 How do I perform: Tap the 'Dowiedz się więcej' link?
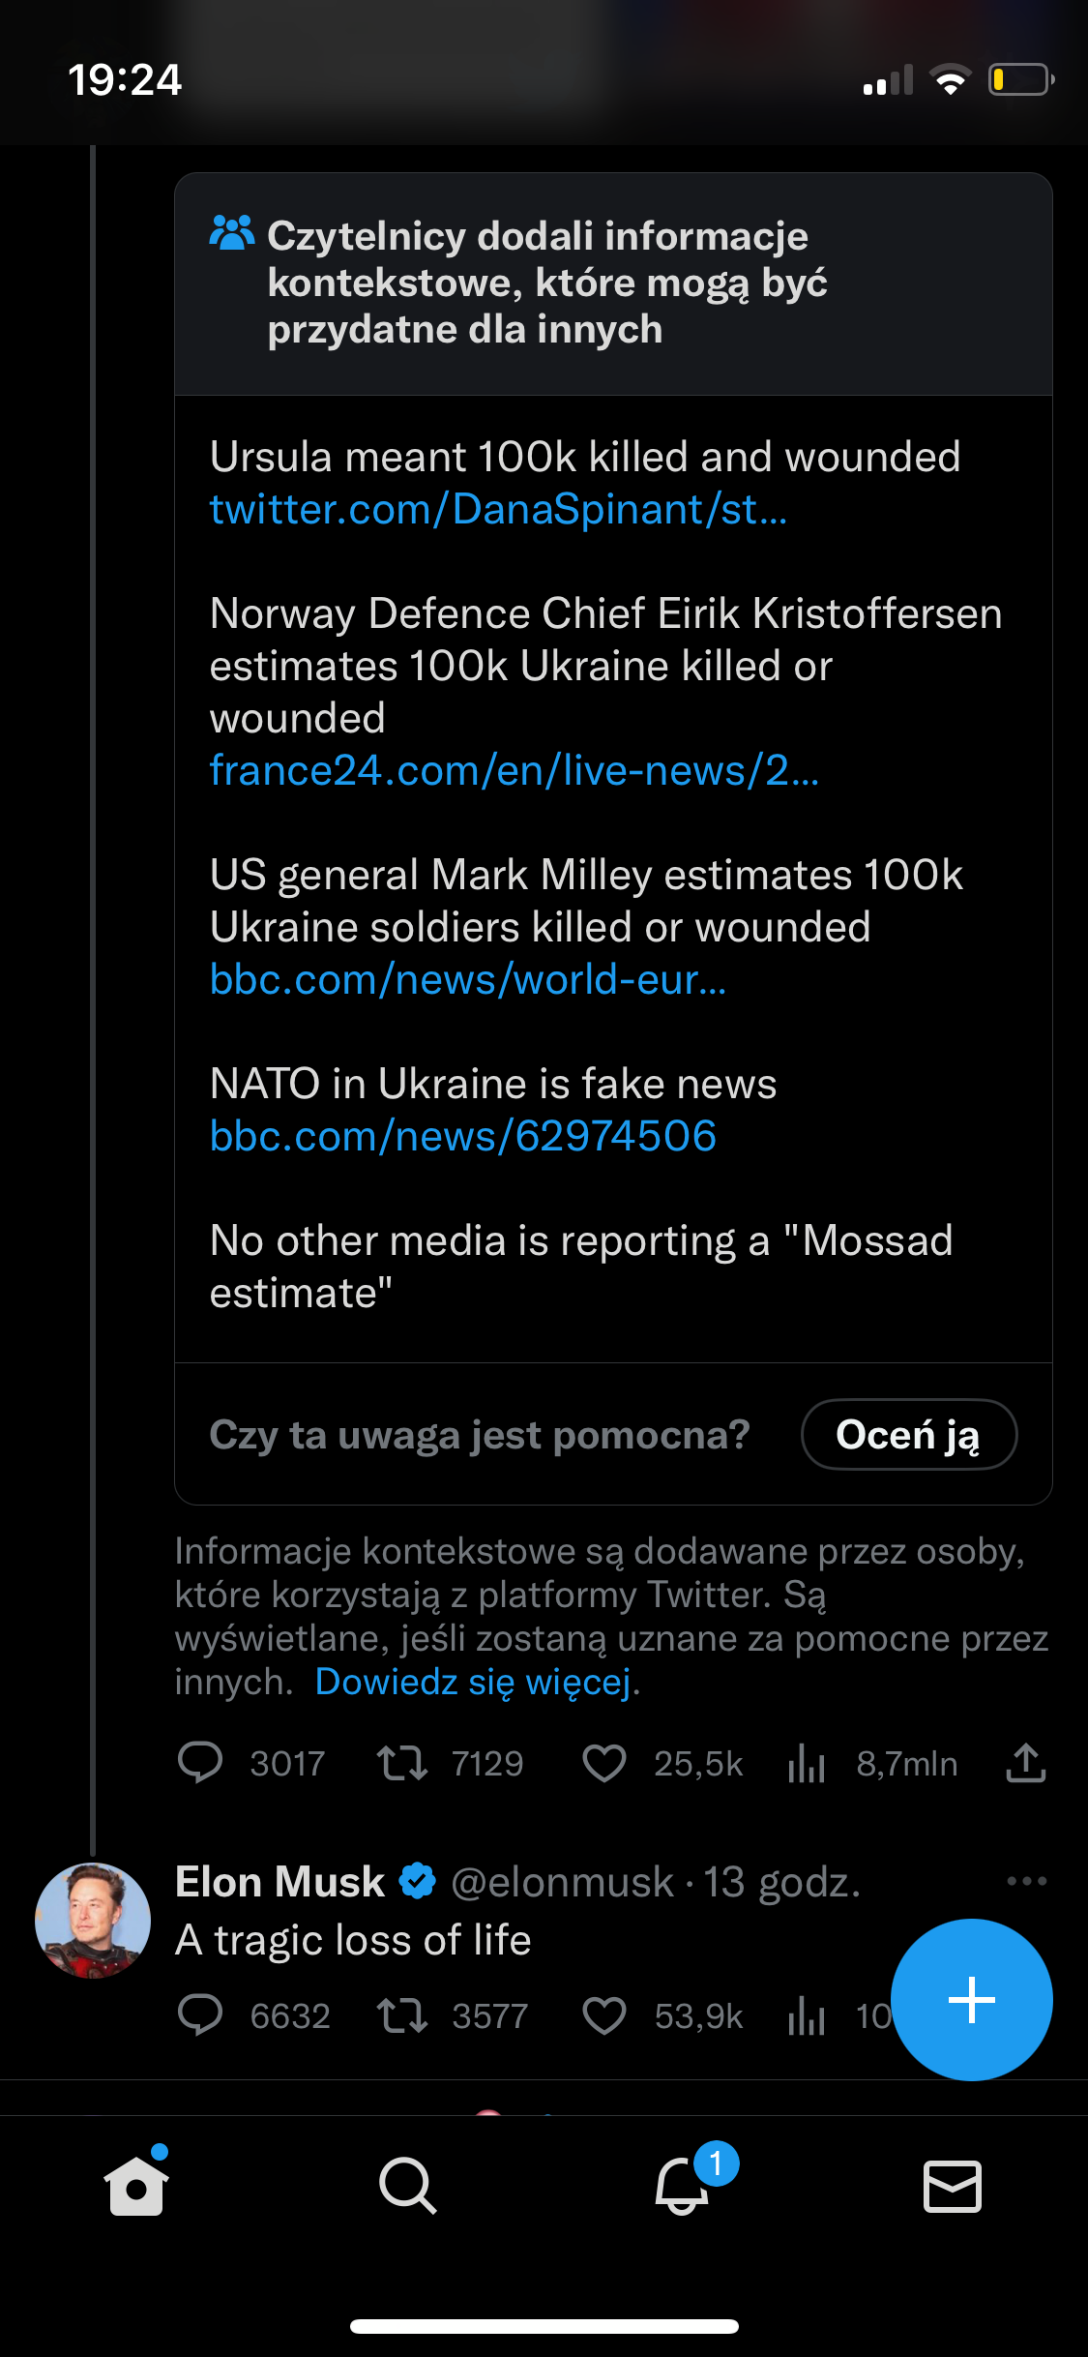[x=474, y=1683]
